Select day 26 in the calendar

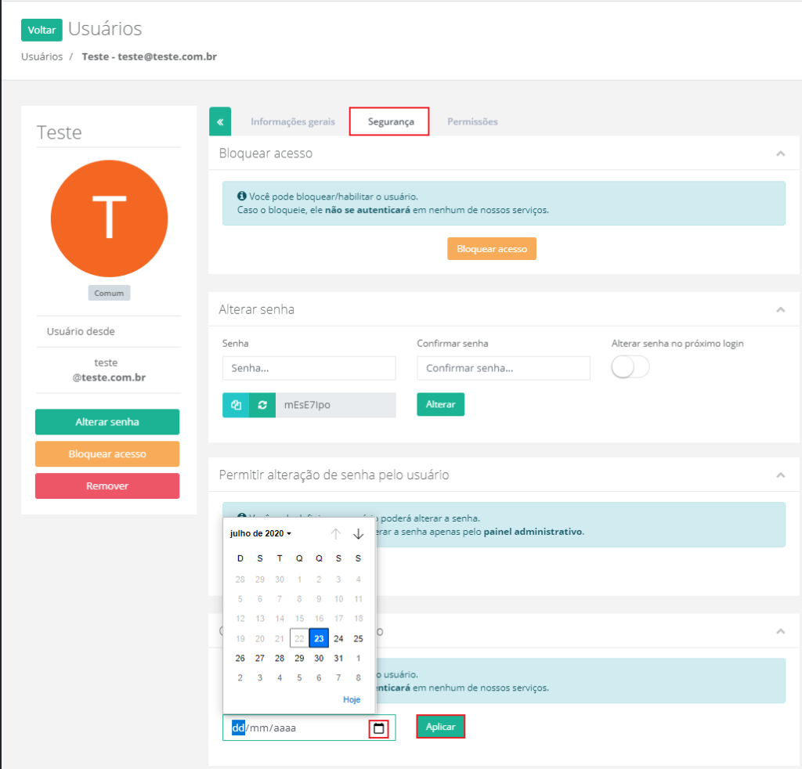point(240,658)
